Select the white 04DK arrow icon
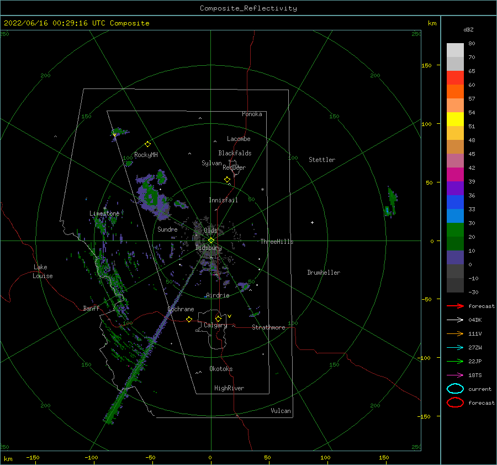 (455, 320)
